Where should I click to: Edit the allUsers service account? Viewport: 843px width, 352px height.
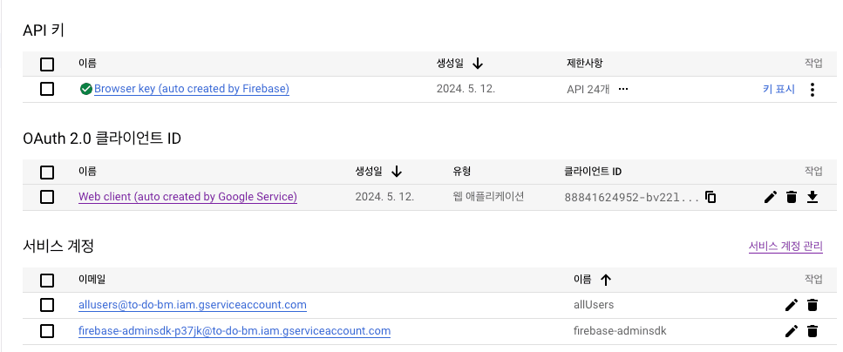(791, 305)
